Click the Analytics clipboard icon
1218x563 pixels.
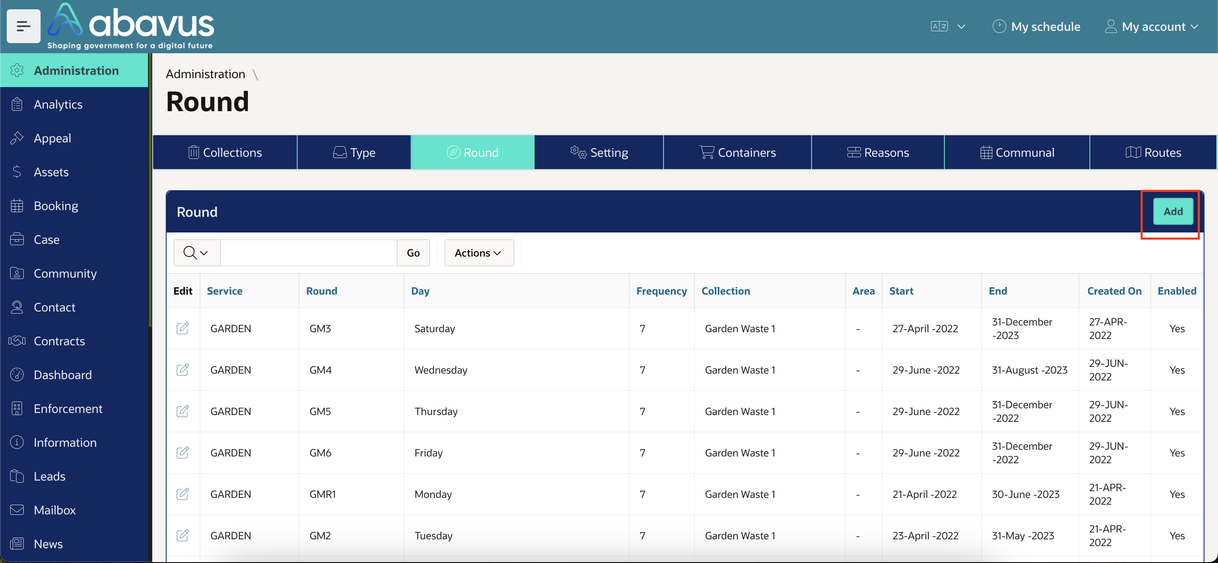click(17, 104)
